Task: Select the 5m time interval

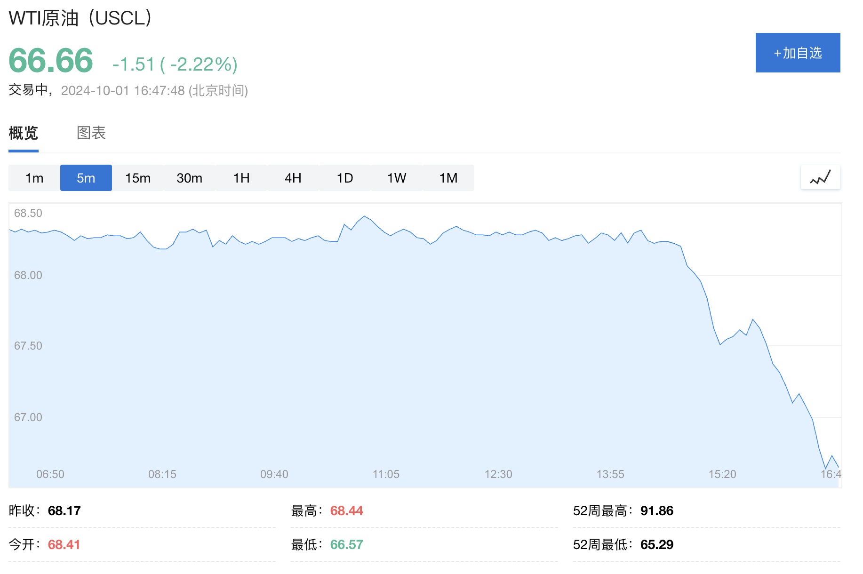Action: tap(86, 178)
